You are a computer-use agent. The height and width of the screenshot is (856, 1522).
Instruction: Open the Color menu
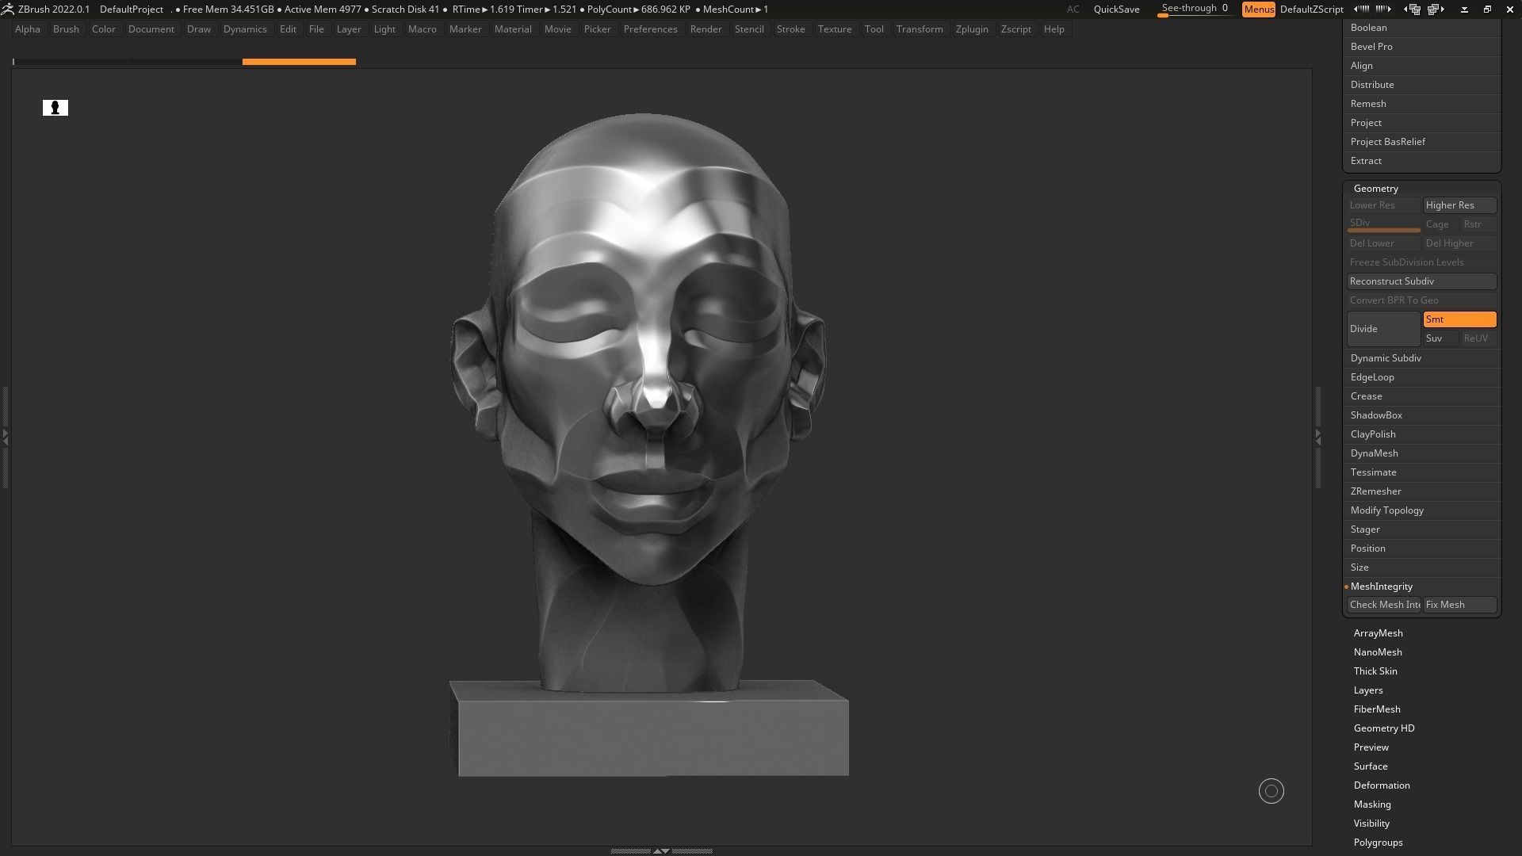point(104,29)
